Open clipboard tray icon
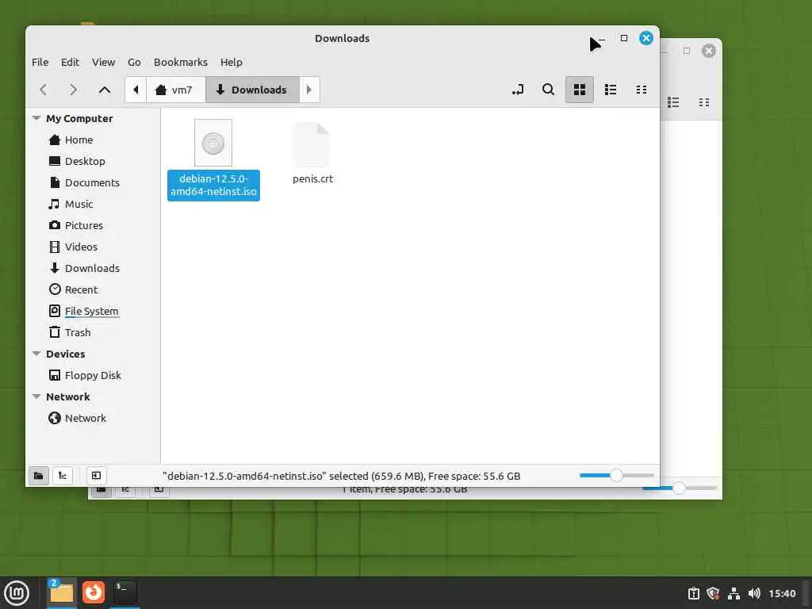 [693, 593]
